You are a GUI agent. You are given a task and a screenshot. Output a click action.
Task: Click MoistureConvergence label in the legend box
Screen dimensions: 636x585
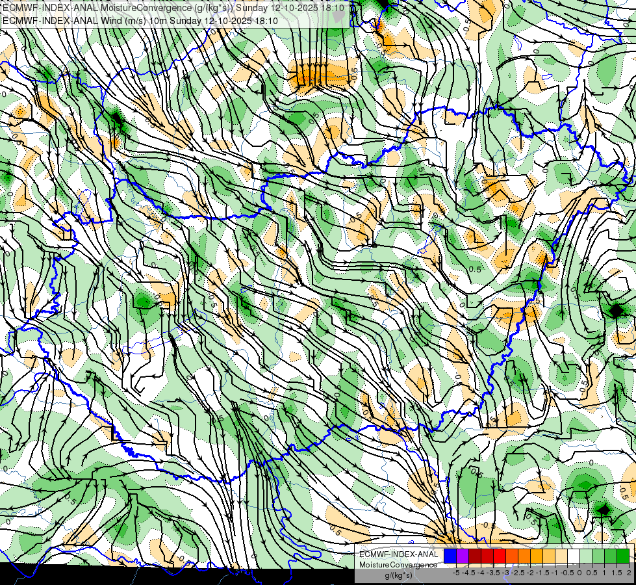coord(398,565)
